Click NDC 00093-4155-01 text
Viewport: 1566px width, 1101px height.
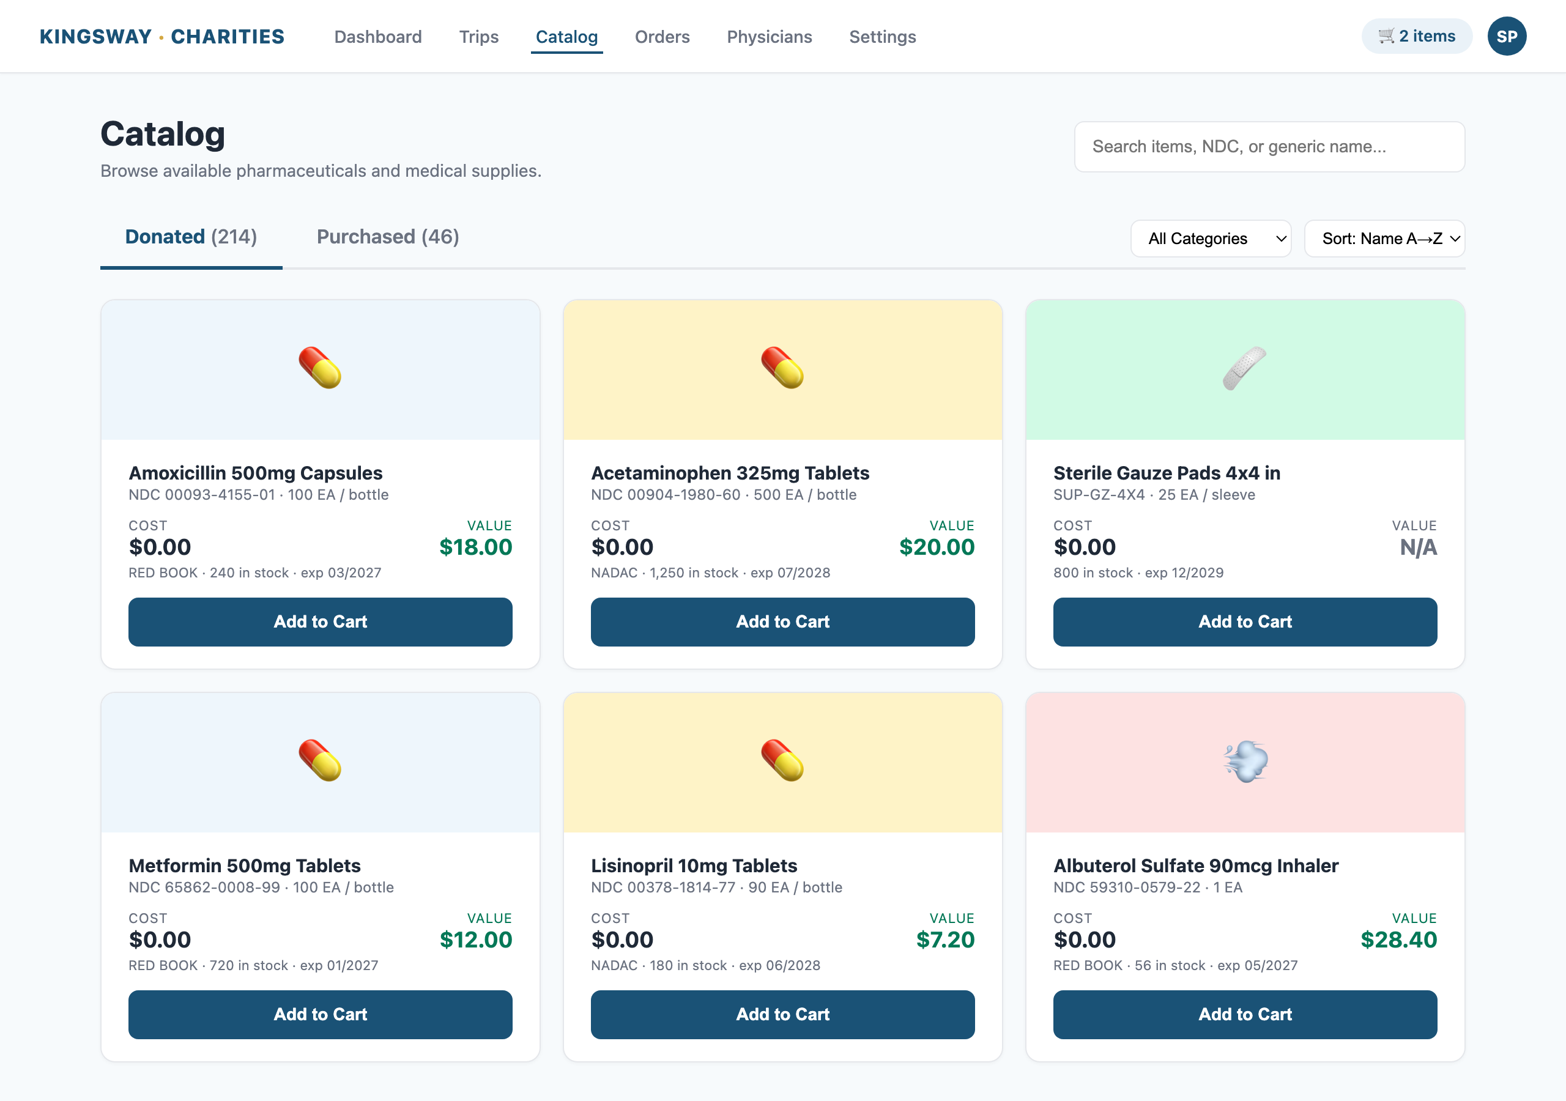coord(202,495)
